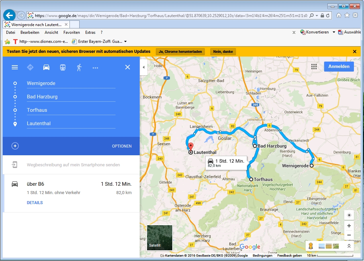Image resolution: width=364 pixels, height=261 pixels.
Task: Open the Bedingungen terms link
Action: point(262,255)
